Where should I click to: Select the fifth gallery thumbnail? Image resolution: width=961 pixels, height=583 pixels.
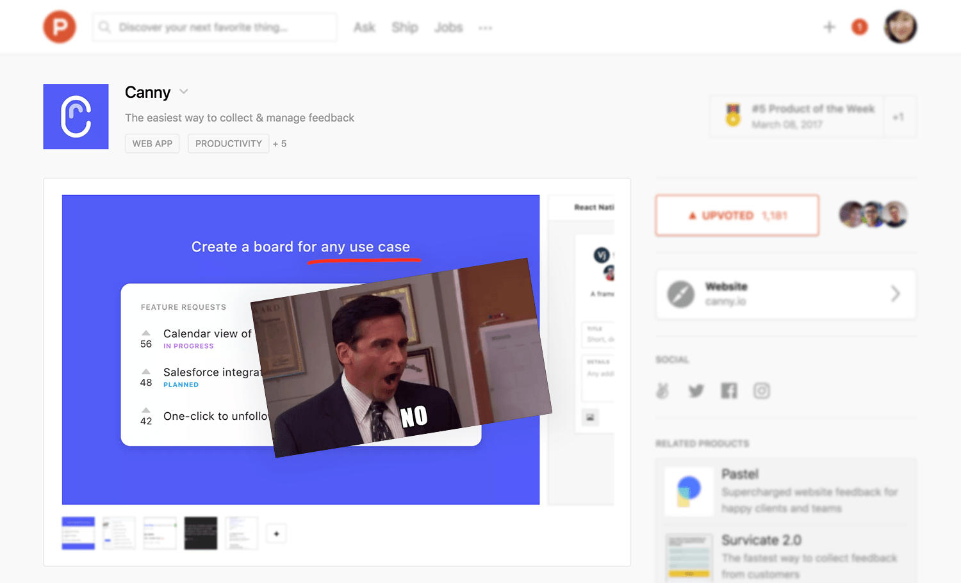pos(242,533)
